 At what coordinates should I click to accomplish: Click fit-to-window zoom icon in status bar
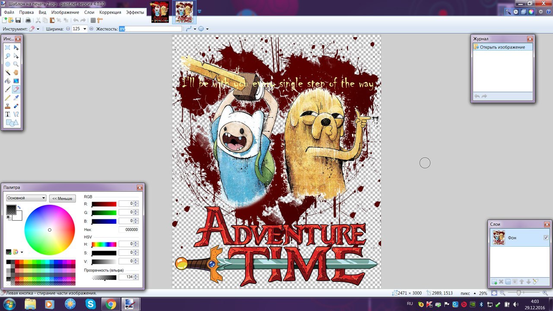pyautogui.click(x=494, y=293)
